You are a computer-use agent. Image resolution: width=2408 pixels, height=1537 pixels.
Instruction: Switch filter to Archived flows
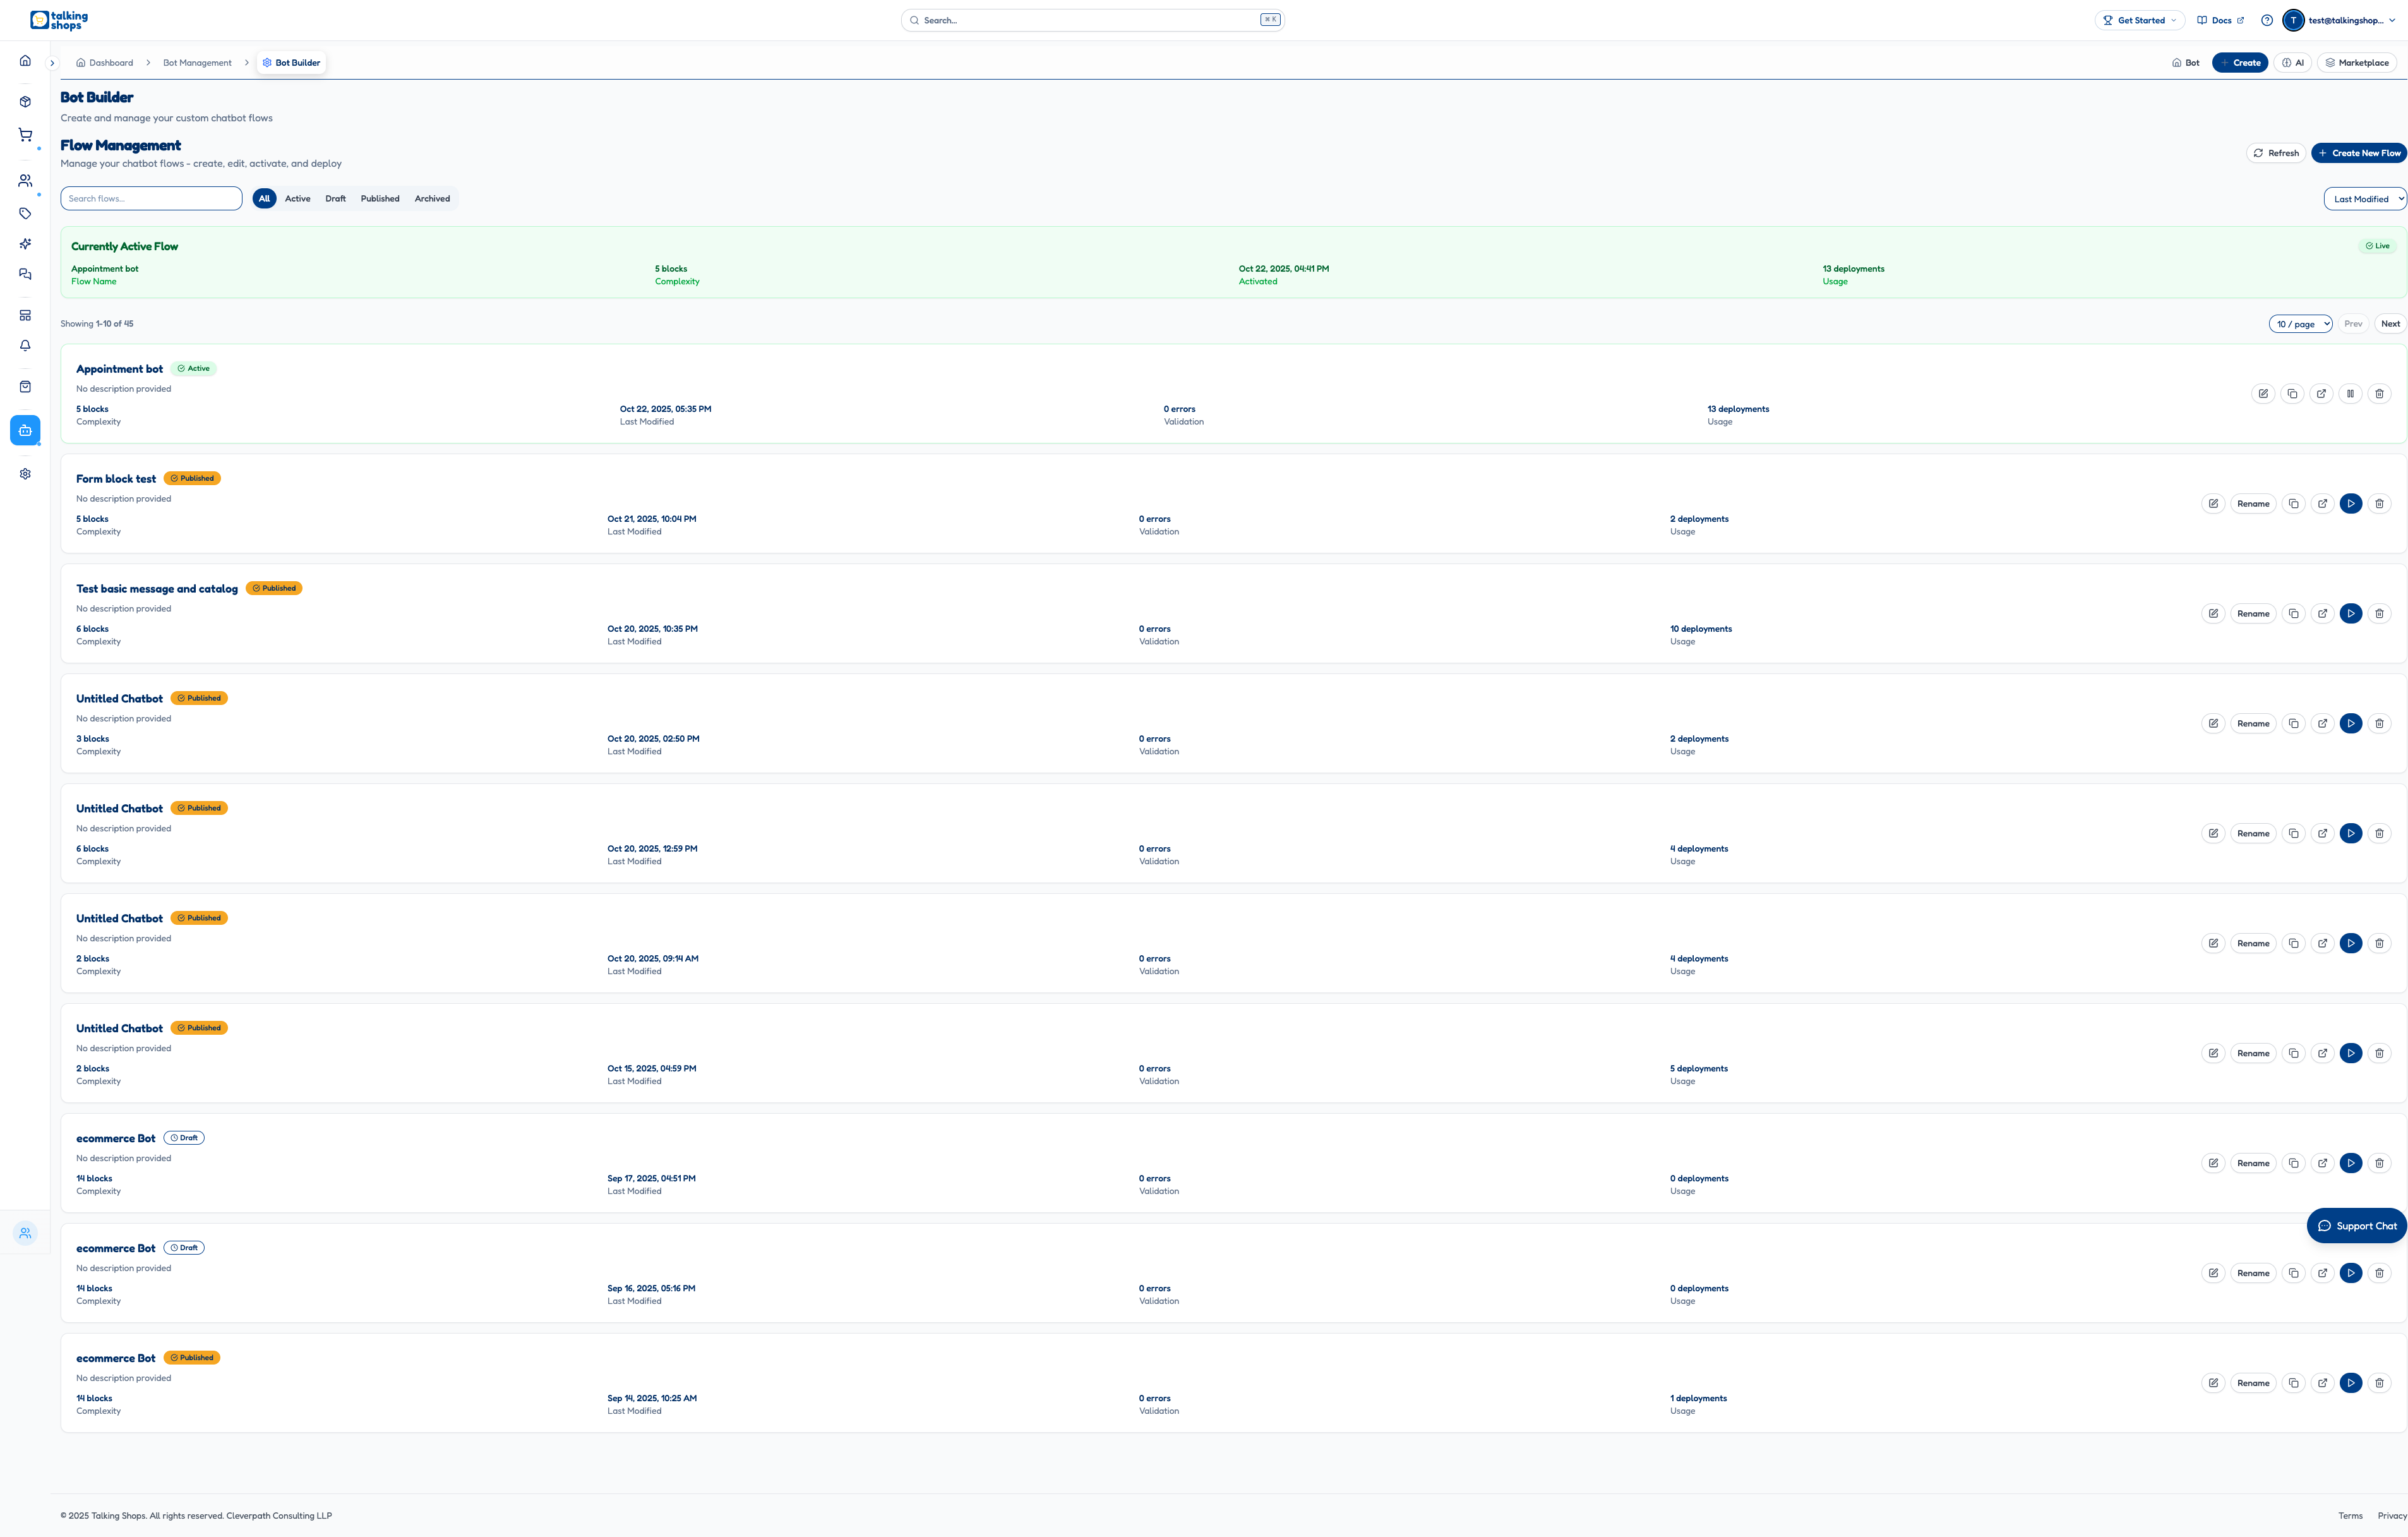[x=432, y=198]
